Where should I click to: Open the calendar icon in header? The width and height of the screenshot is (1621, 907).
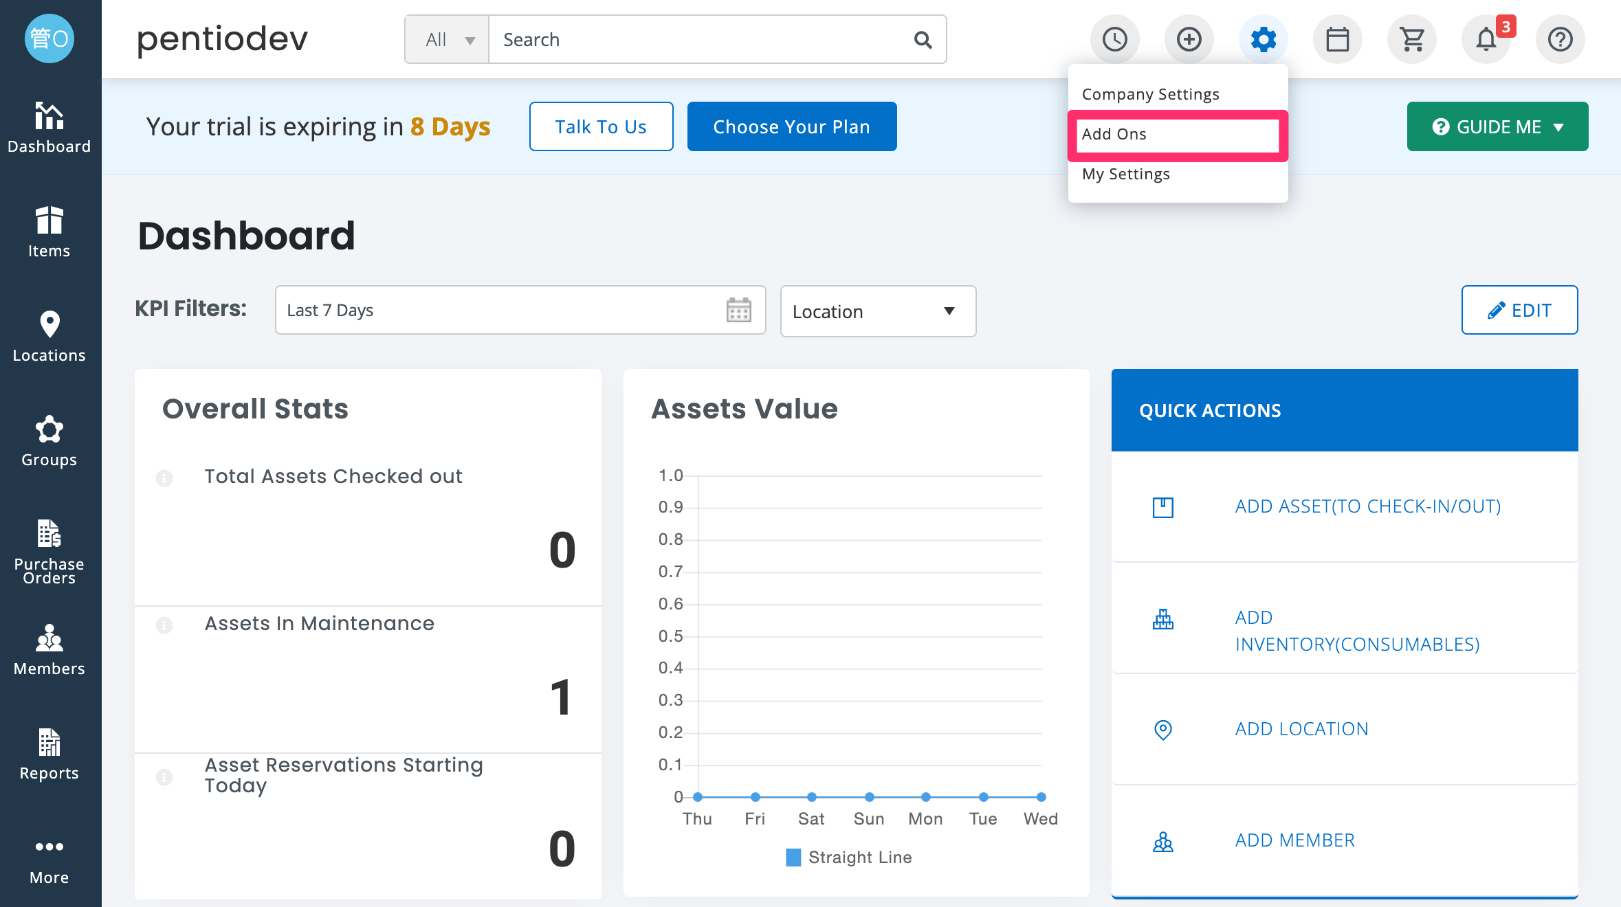(x=1337, y=39)
